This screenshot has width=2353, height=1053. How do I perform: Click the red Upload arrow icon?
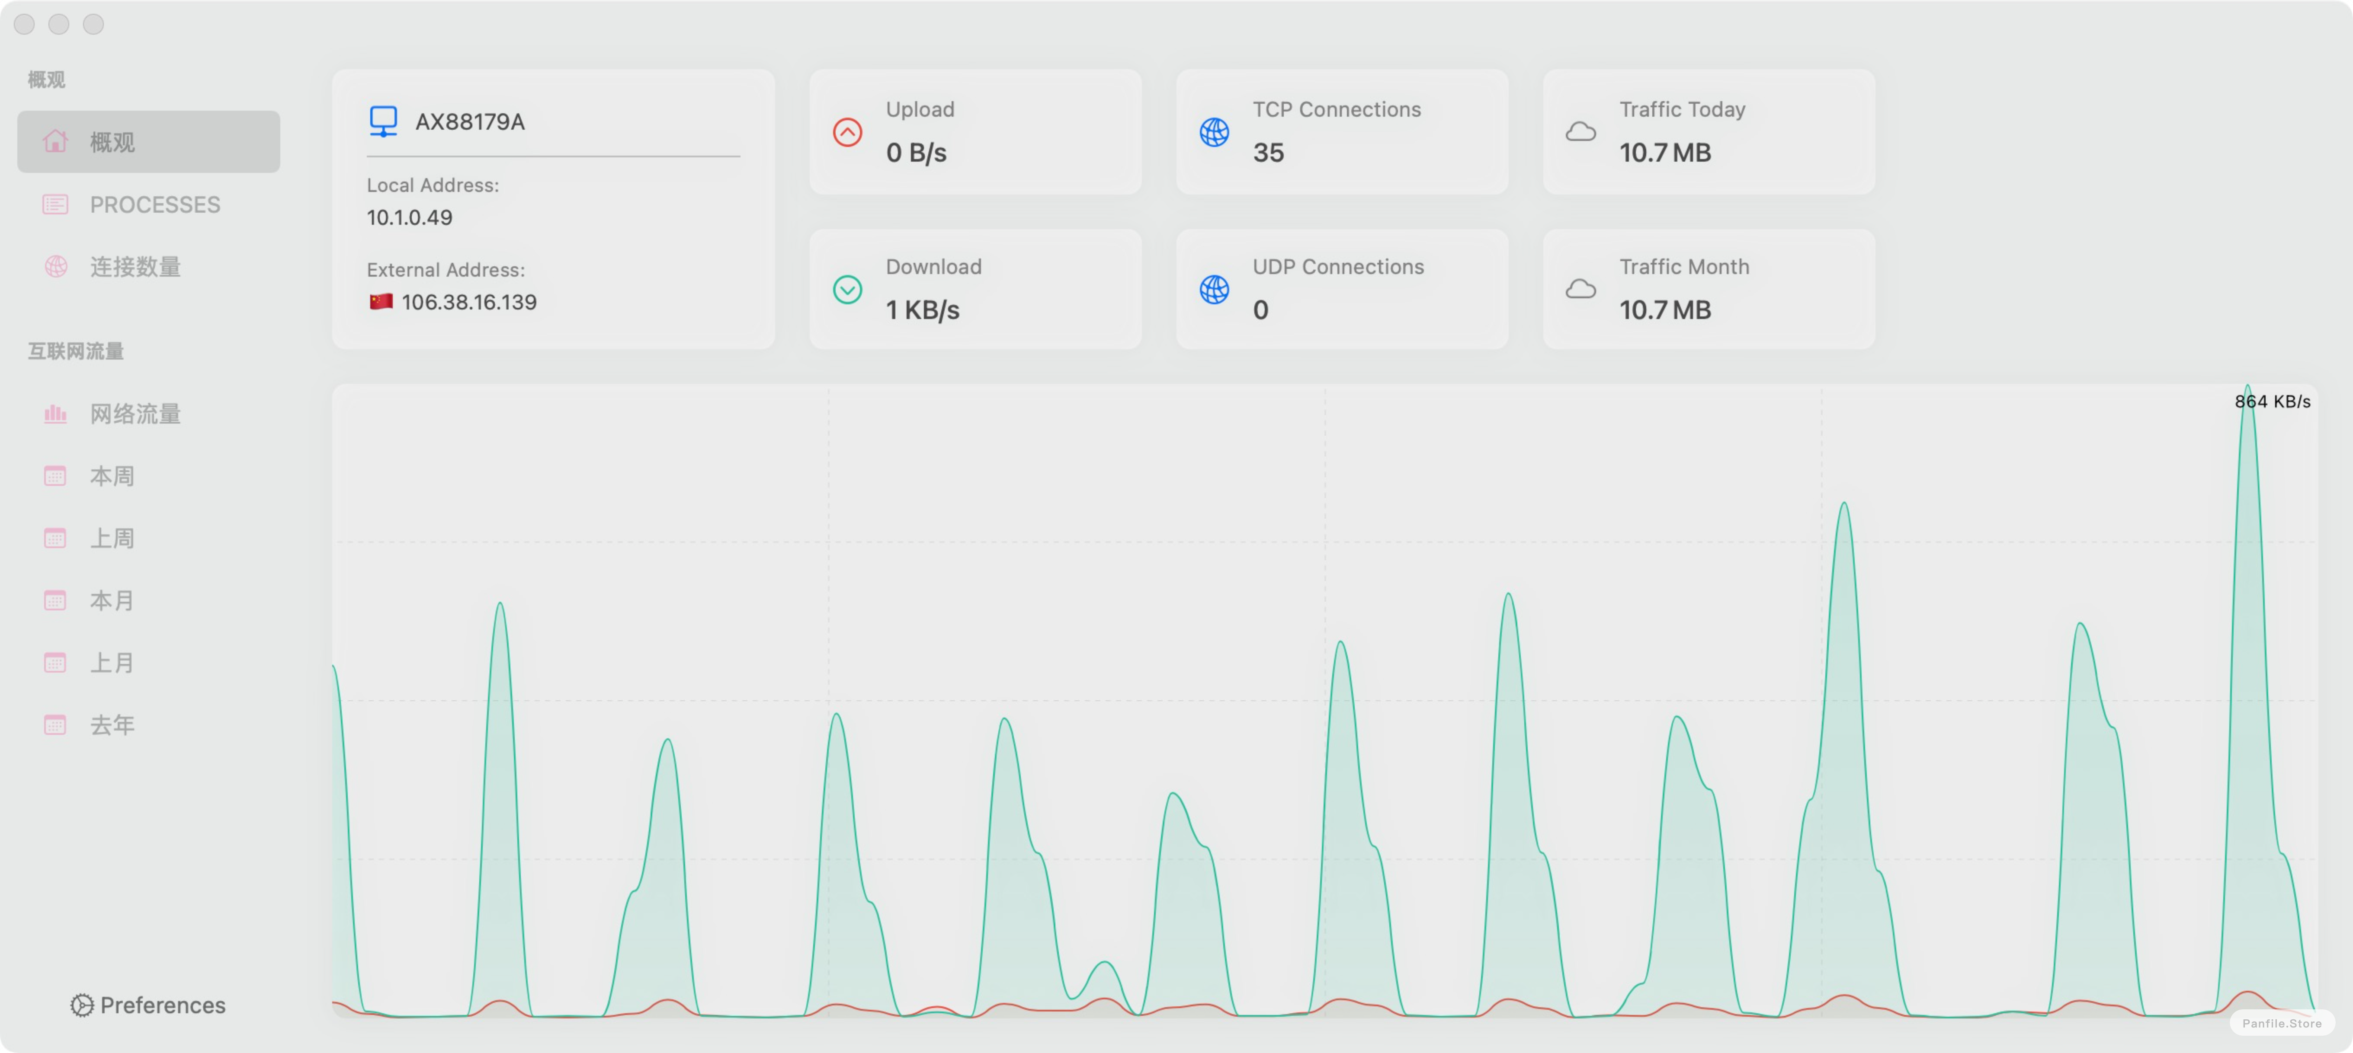847,132
